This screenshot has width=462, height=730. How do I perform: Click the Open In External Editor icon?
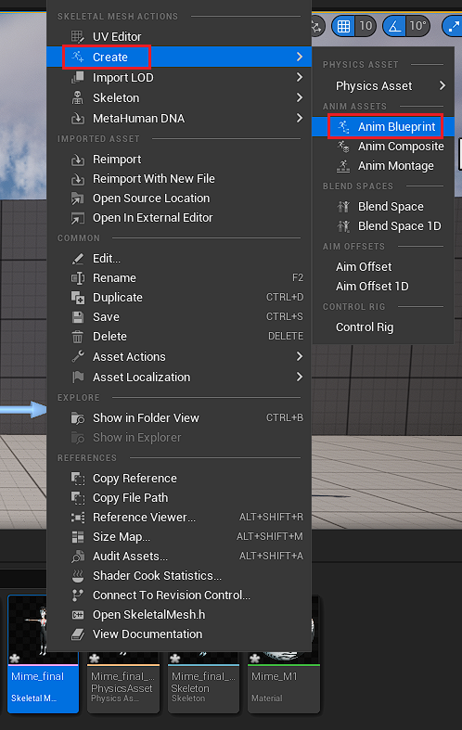click(77, 218)
